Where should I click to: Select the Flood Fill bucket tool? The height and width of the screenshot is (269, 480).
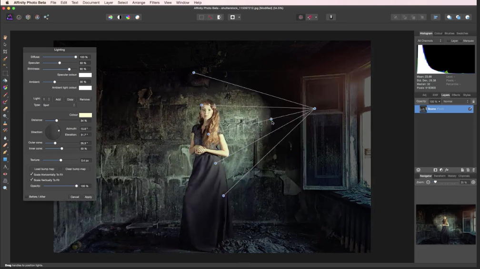pyautogui.click(x=5, y=80)
